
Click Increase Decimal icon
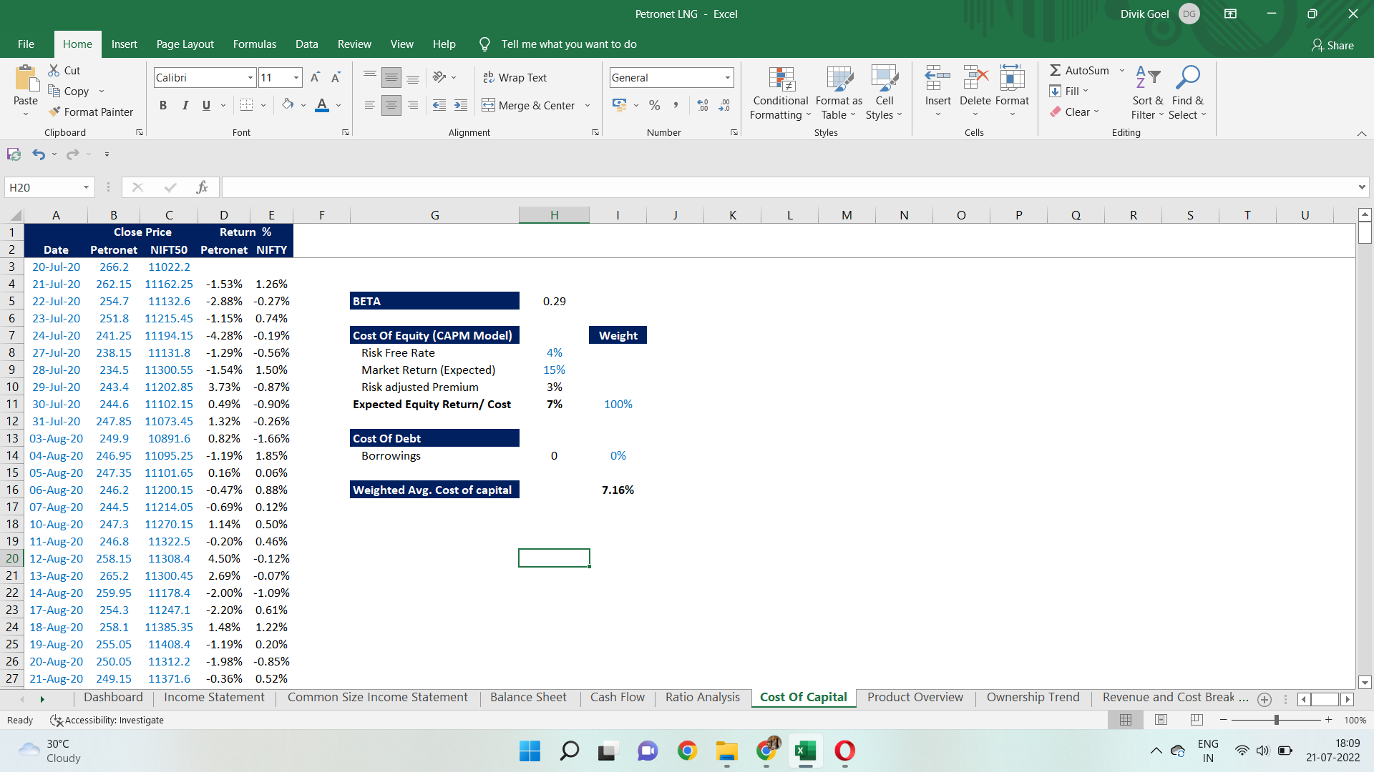point(703,105)
